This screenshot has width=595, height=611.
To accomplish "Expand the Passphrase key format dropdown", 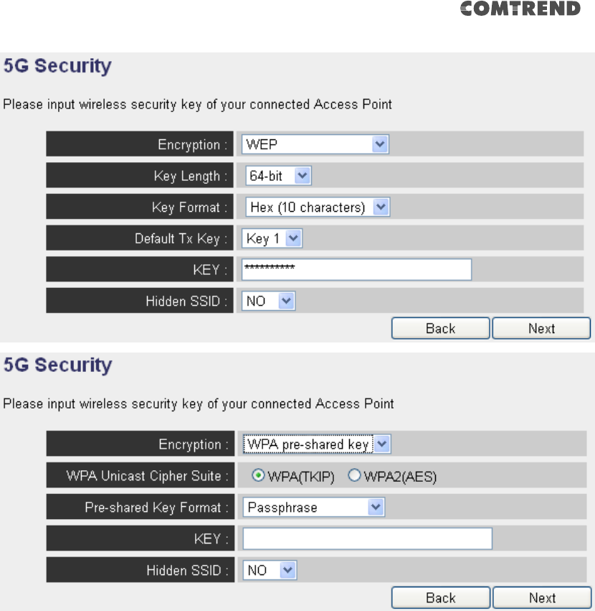I will (314, 507).
